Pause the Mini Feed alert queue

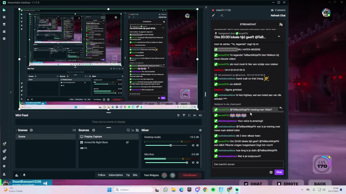tap(189, 115)
